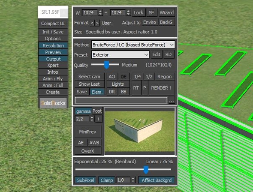The image size is (253, 192).
Task: Expand the Preset dropdown showing Exterior
Action: [x=120, y=55]
